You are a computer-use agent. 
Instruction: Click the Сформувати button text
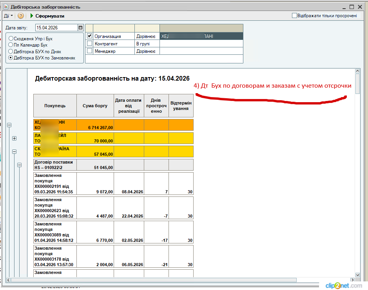50,16
